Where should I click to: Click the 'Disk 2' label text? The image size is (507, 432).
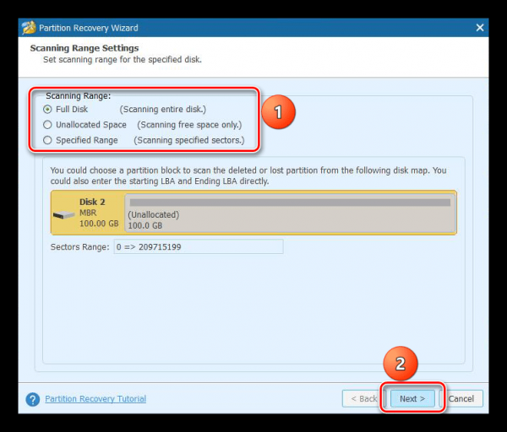[92, 202]
